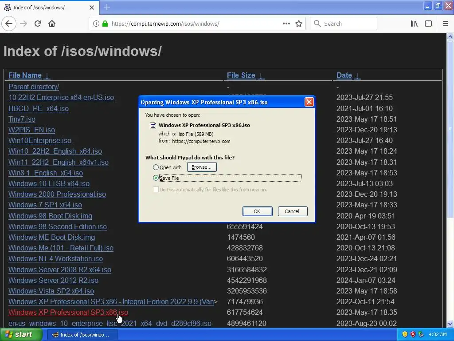454x341 pixels.
Task: Open the Library icon in toolbar
Action: point(414,24)
